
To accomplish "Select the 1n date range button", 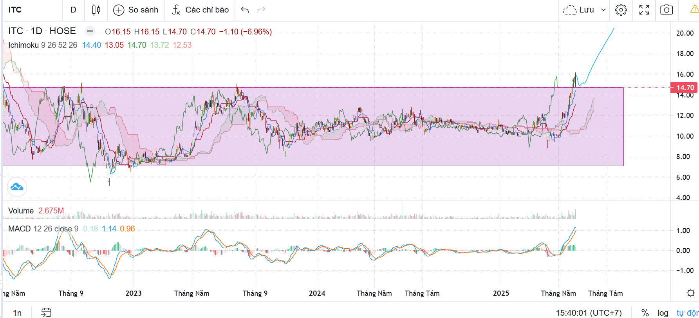I will pos(17,313).
